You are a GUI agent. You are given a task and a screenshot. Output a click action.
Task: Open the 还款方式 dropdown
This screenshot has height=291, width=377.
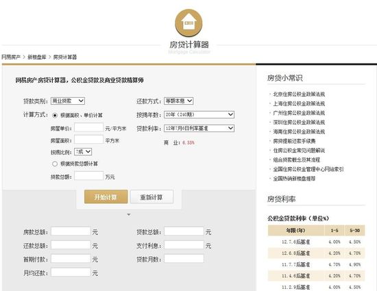[179, 101]
